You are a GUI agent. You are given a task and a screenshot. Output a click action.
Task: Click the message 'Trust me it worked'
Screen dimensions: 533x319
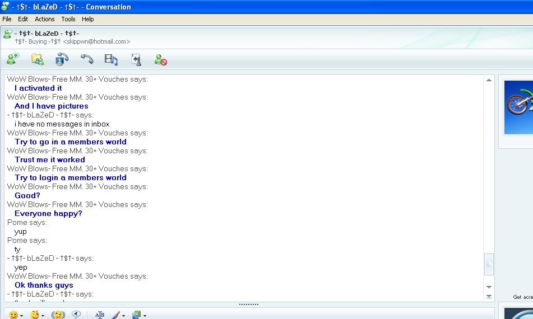click(x=50, y=160)
